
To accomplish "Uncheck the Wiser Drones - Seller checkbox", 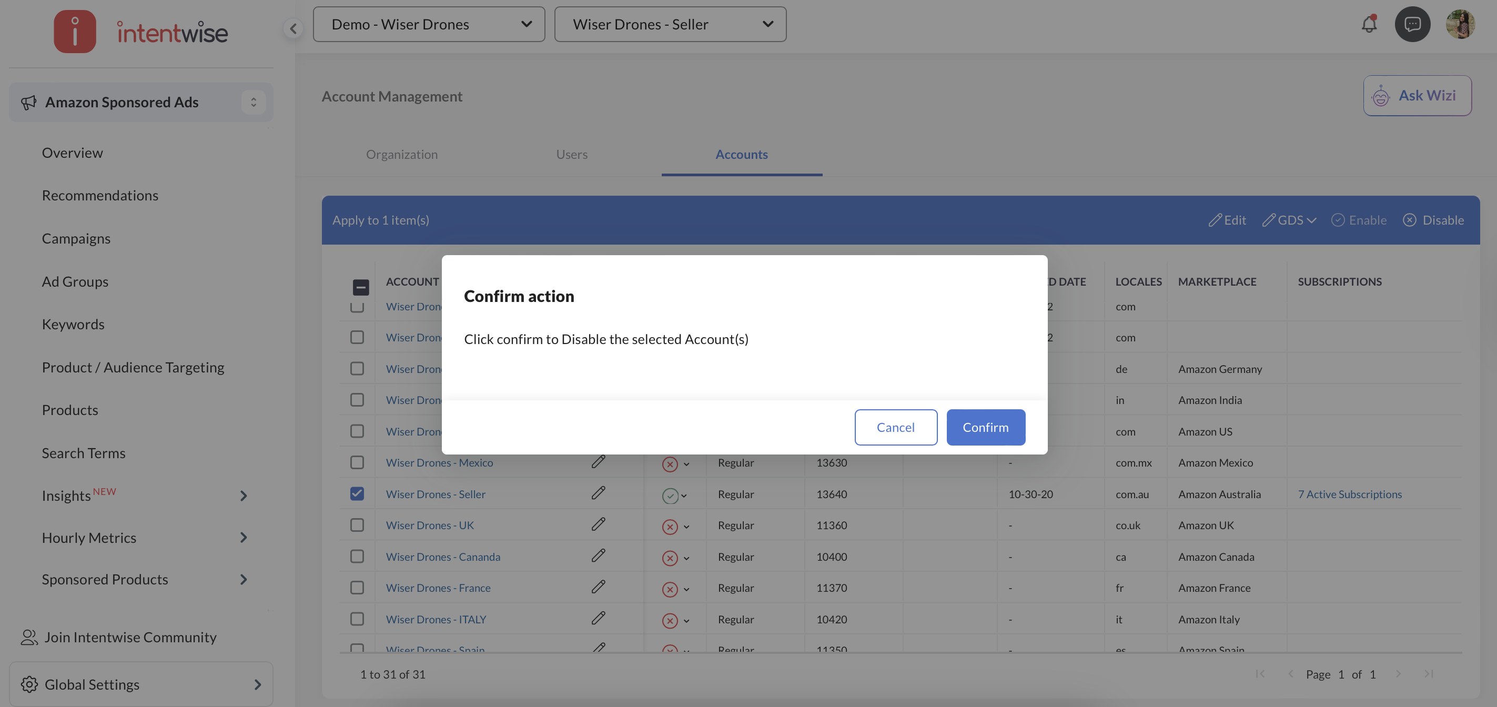I will (357, 493).
